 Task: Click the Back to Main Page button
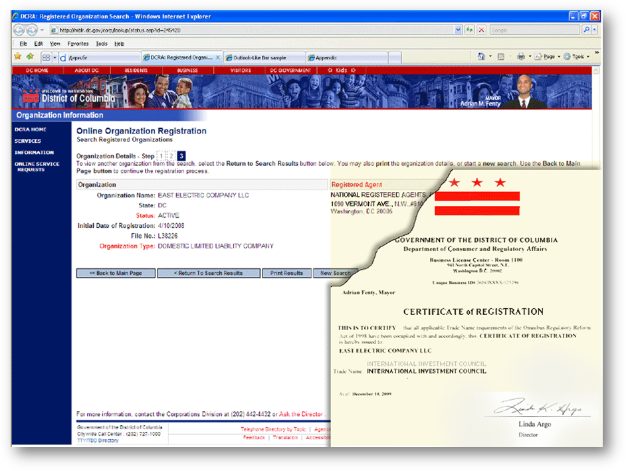pos(116,273)
